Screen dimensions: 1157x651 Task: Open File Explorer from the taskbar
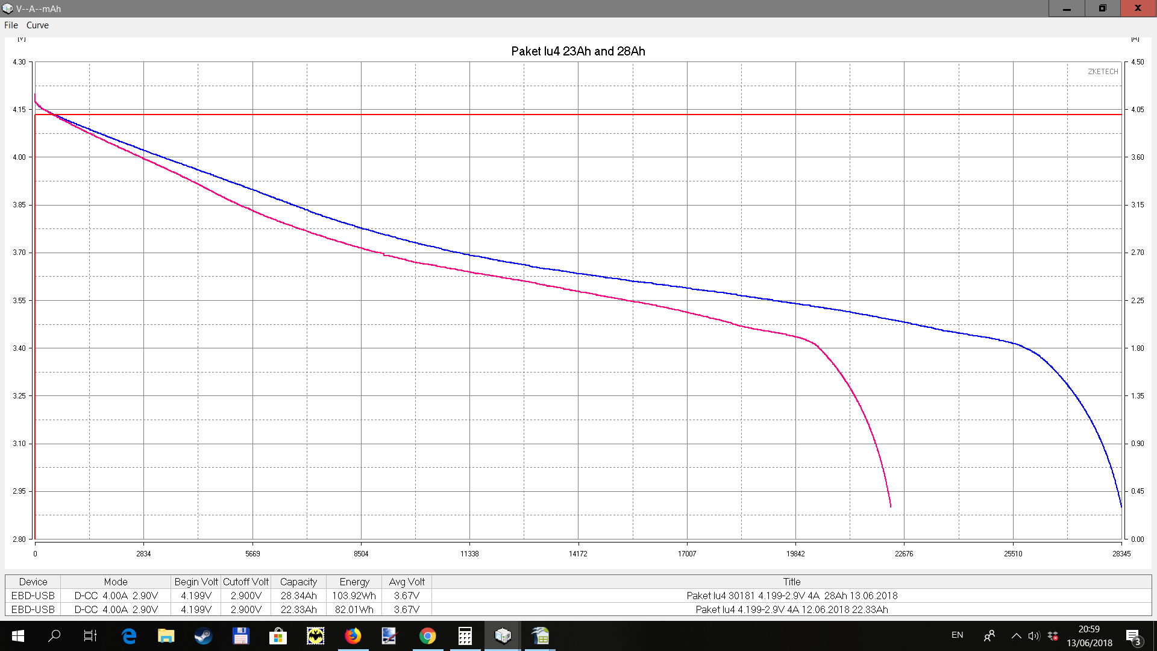(x=166, y=636)
